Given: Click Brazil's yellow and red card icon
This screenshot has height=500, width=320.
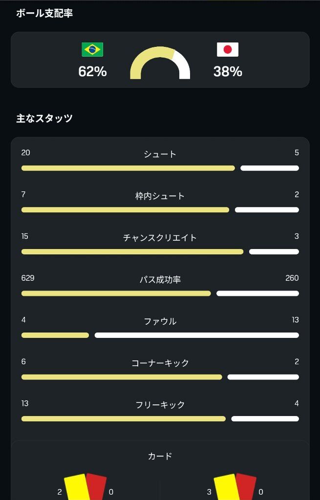Looking at the screenshot, I should [x=85, y=487].
